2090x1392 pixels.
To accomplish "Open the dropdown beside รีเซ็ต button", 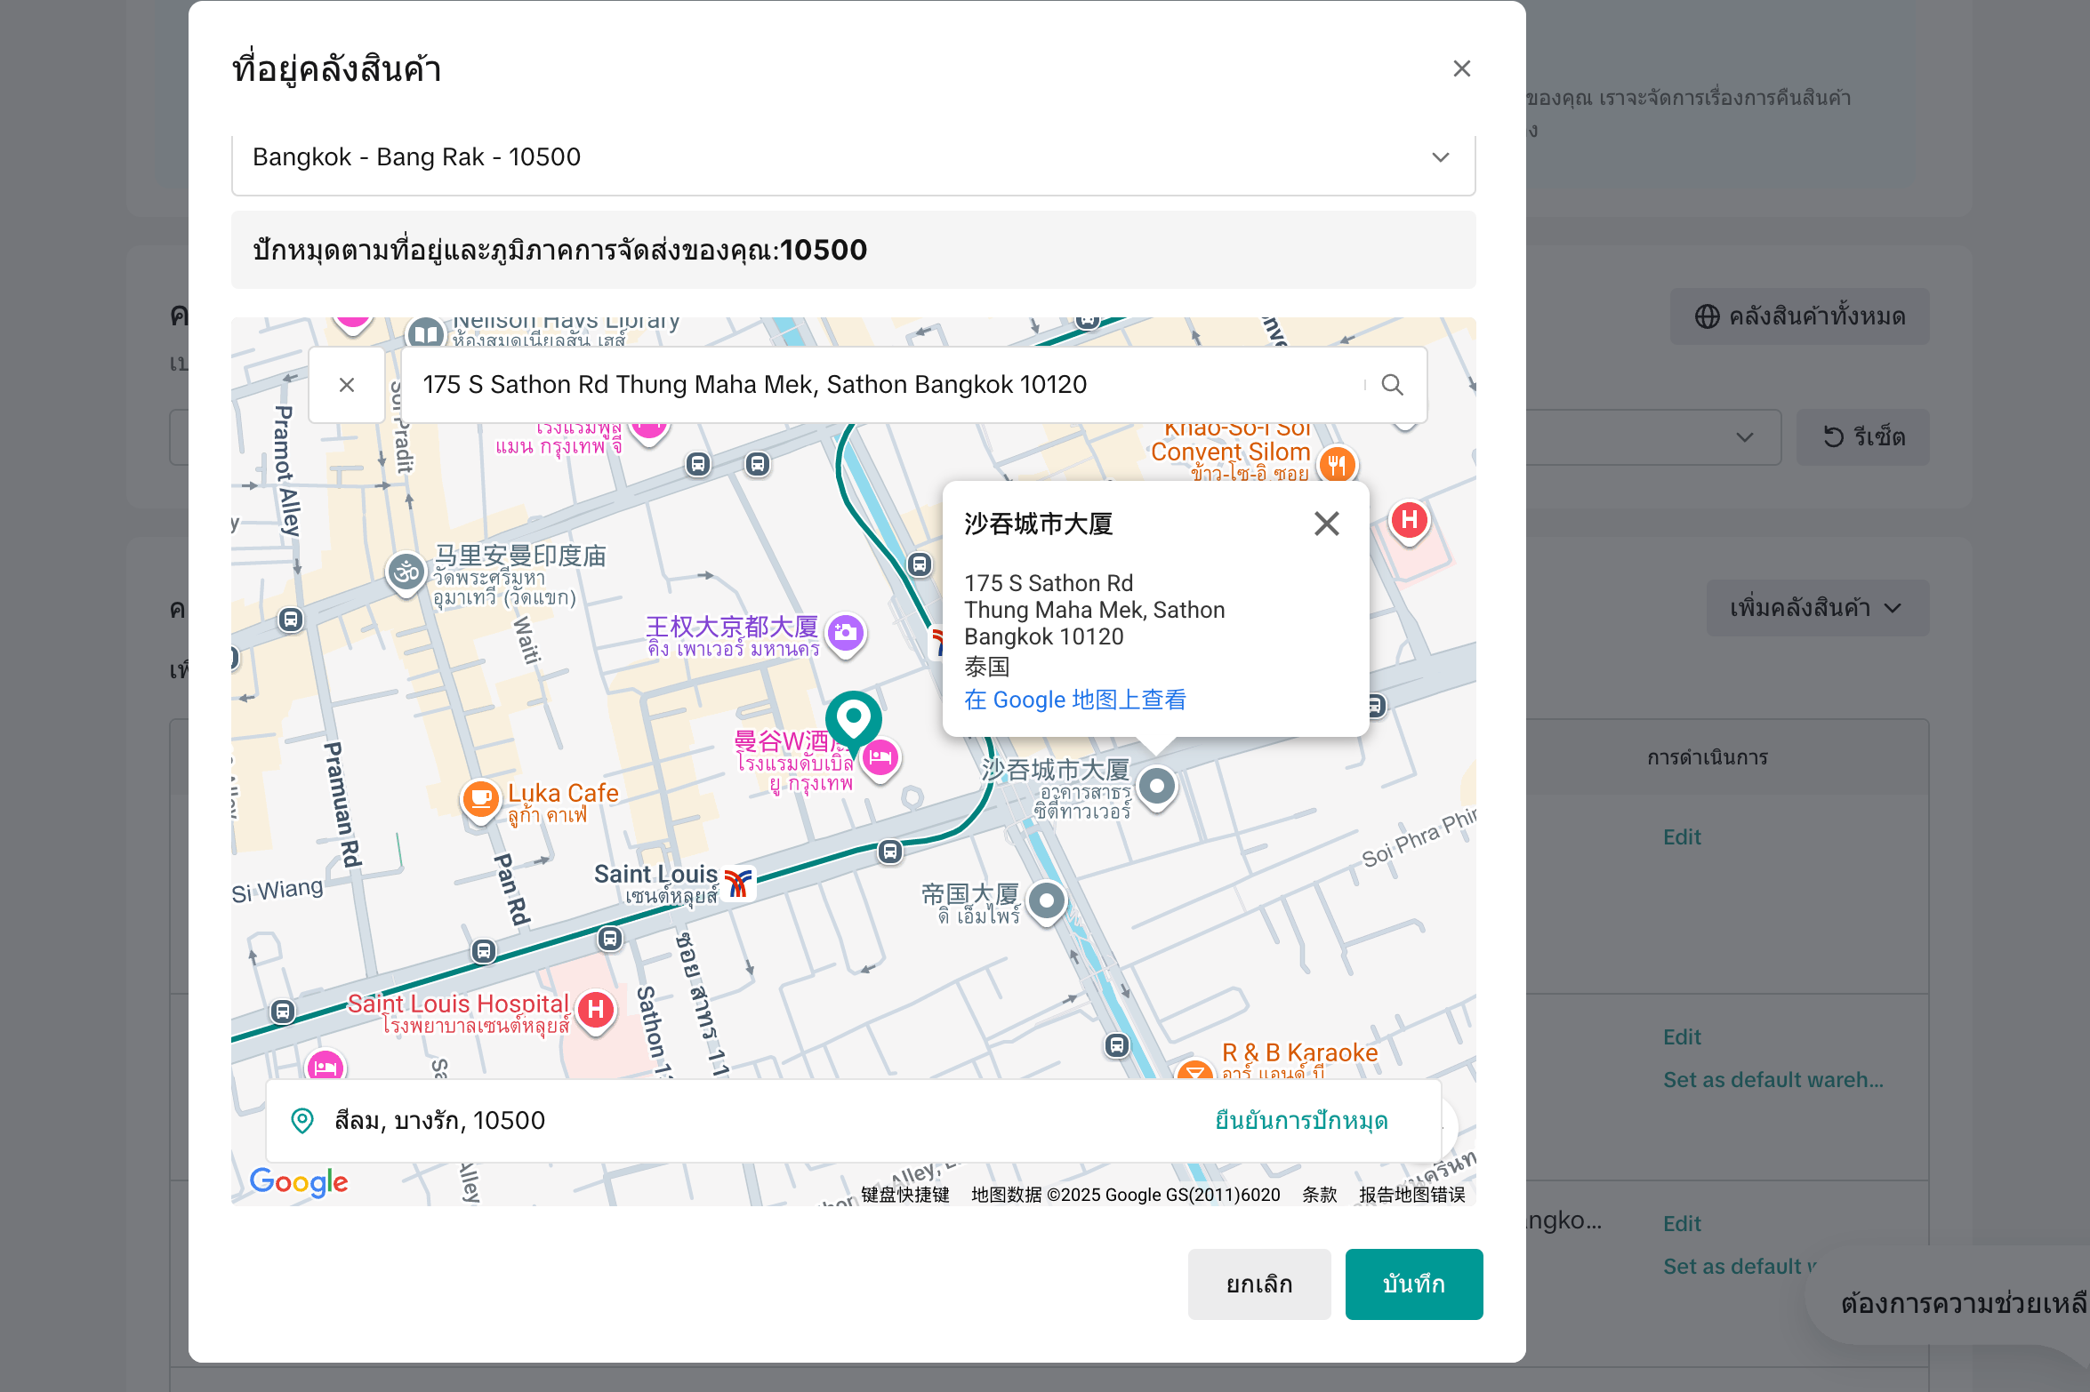I will [1743, 436].
